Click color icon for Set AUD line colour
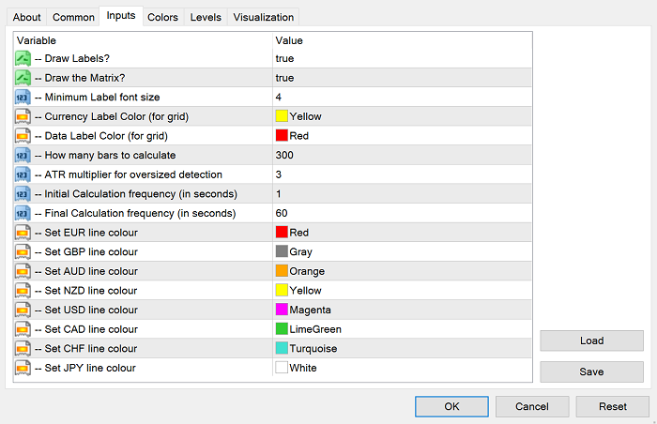This screenshot has height=424, width=657. [23, 271]
